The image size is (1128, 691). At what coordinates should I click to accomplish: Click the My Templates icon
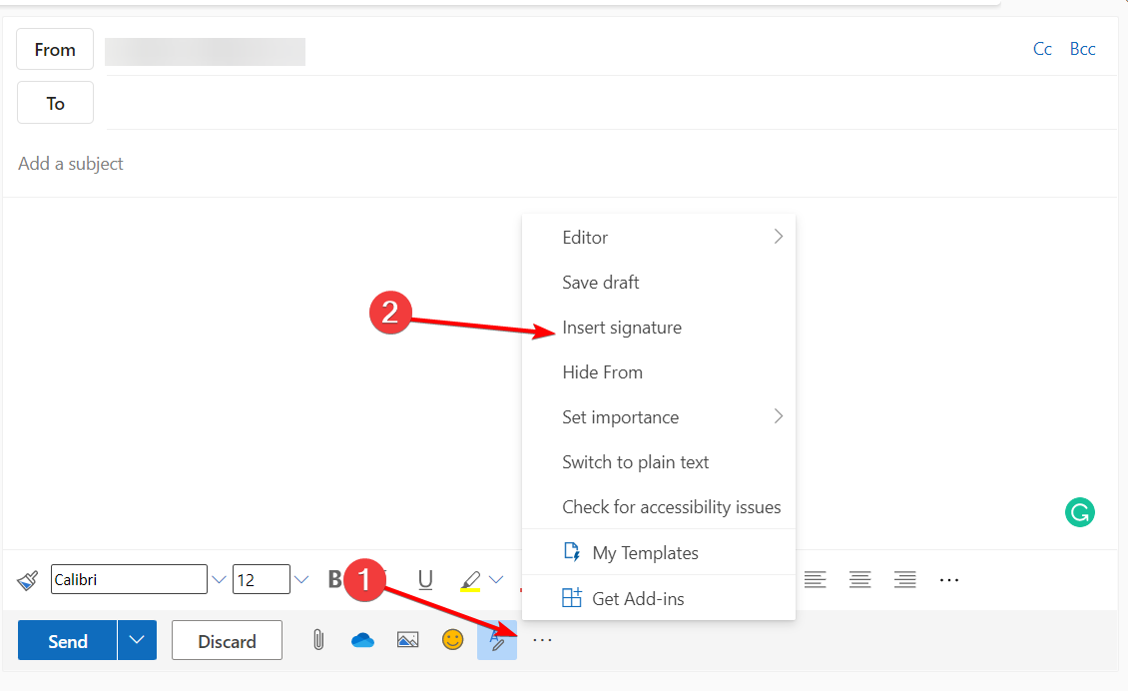click(572, 552)
